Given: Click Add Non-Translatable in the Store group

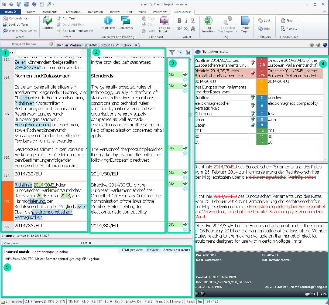Looking at the screenshot, I should pos(75,31).
